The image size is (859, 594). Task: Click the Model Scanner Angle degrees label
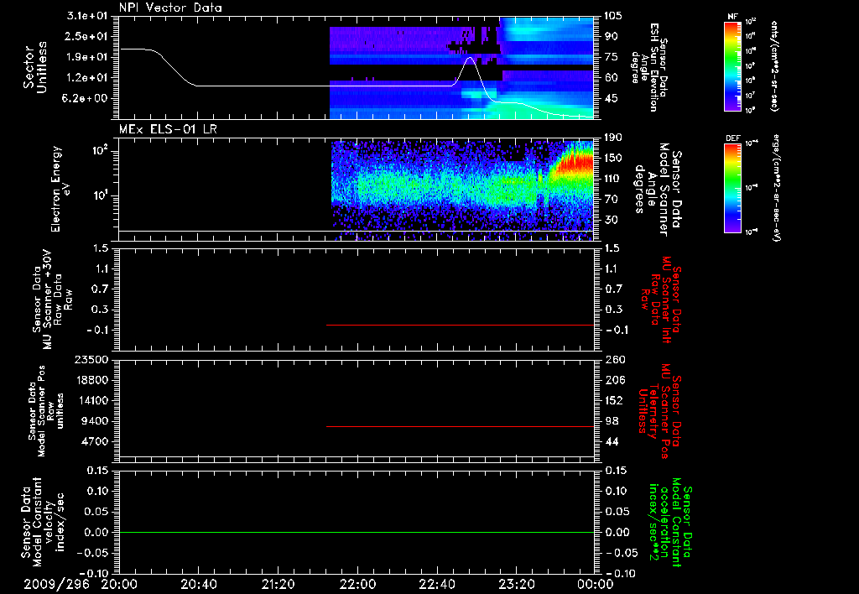[x=658, y=190]
